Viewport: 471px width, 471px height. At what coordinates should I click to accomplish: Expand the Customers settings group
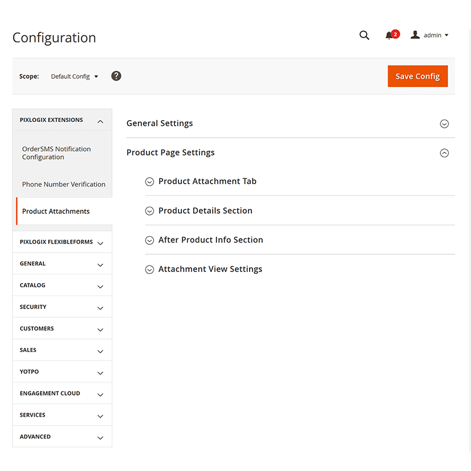[x=62, y=329]
